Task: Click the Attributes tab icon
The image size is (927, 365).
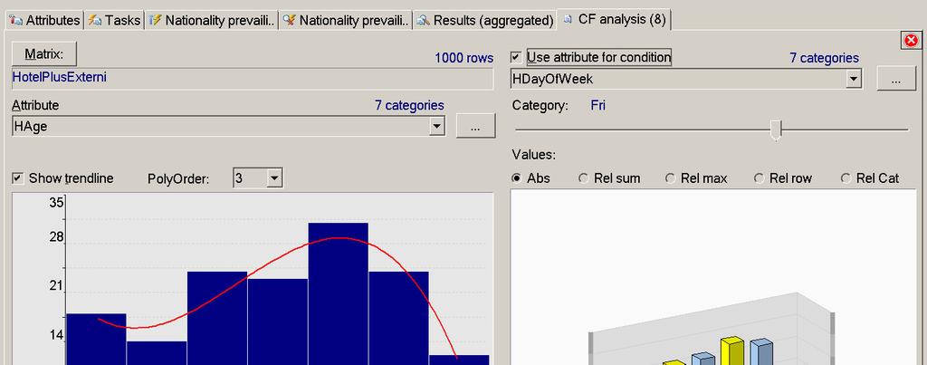Action: 16,20
